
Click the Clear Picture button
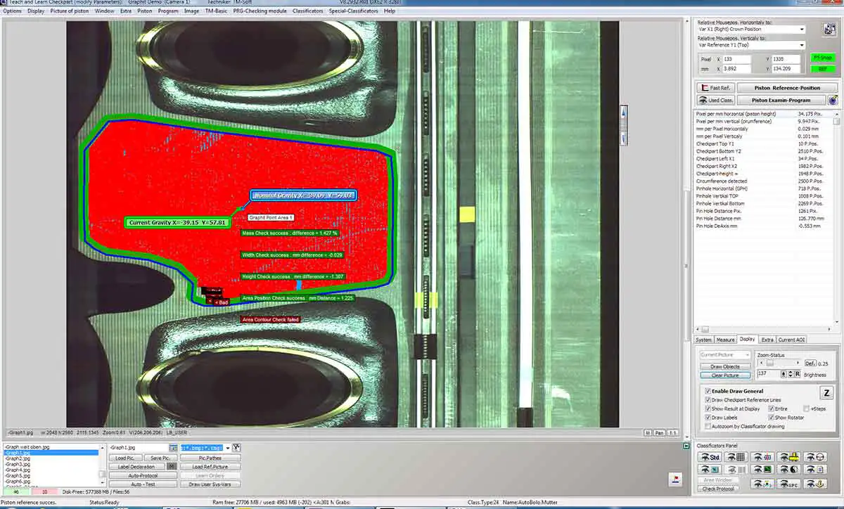point(725,375)
